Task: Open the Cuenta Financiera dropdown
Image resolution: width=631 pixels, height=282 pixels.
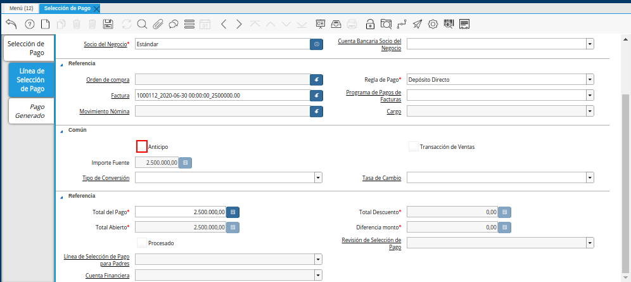Action: [x=318, y=275]
